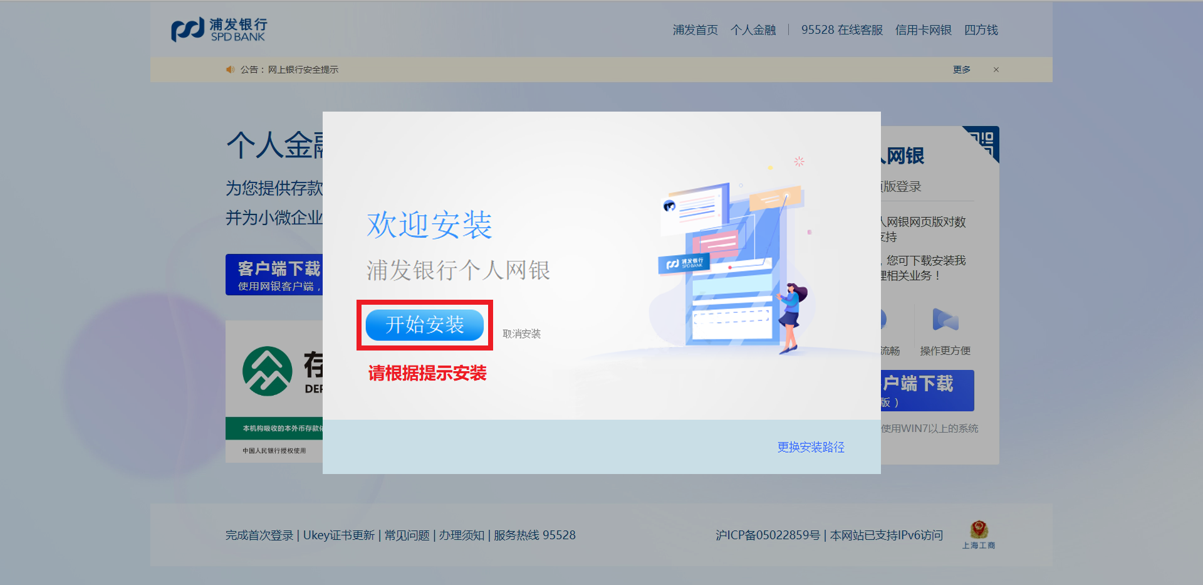The height and width of the screenshot is (585, 1203).
Task: Click the green deposit insurance logo
Action: 268,371
